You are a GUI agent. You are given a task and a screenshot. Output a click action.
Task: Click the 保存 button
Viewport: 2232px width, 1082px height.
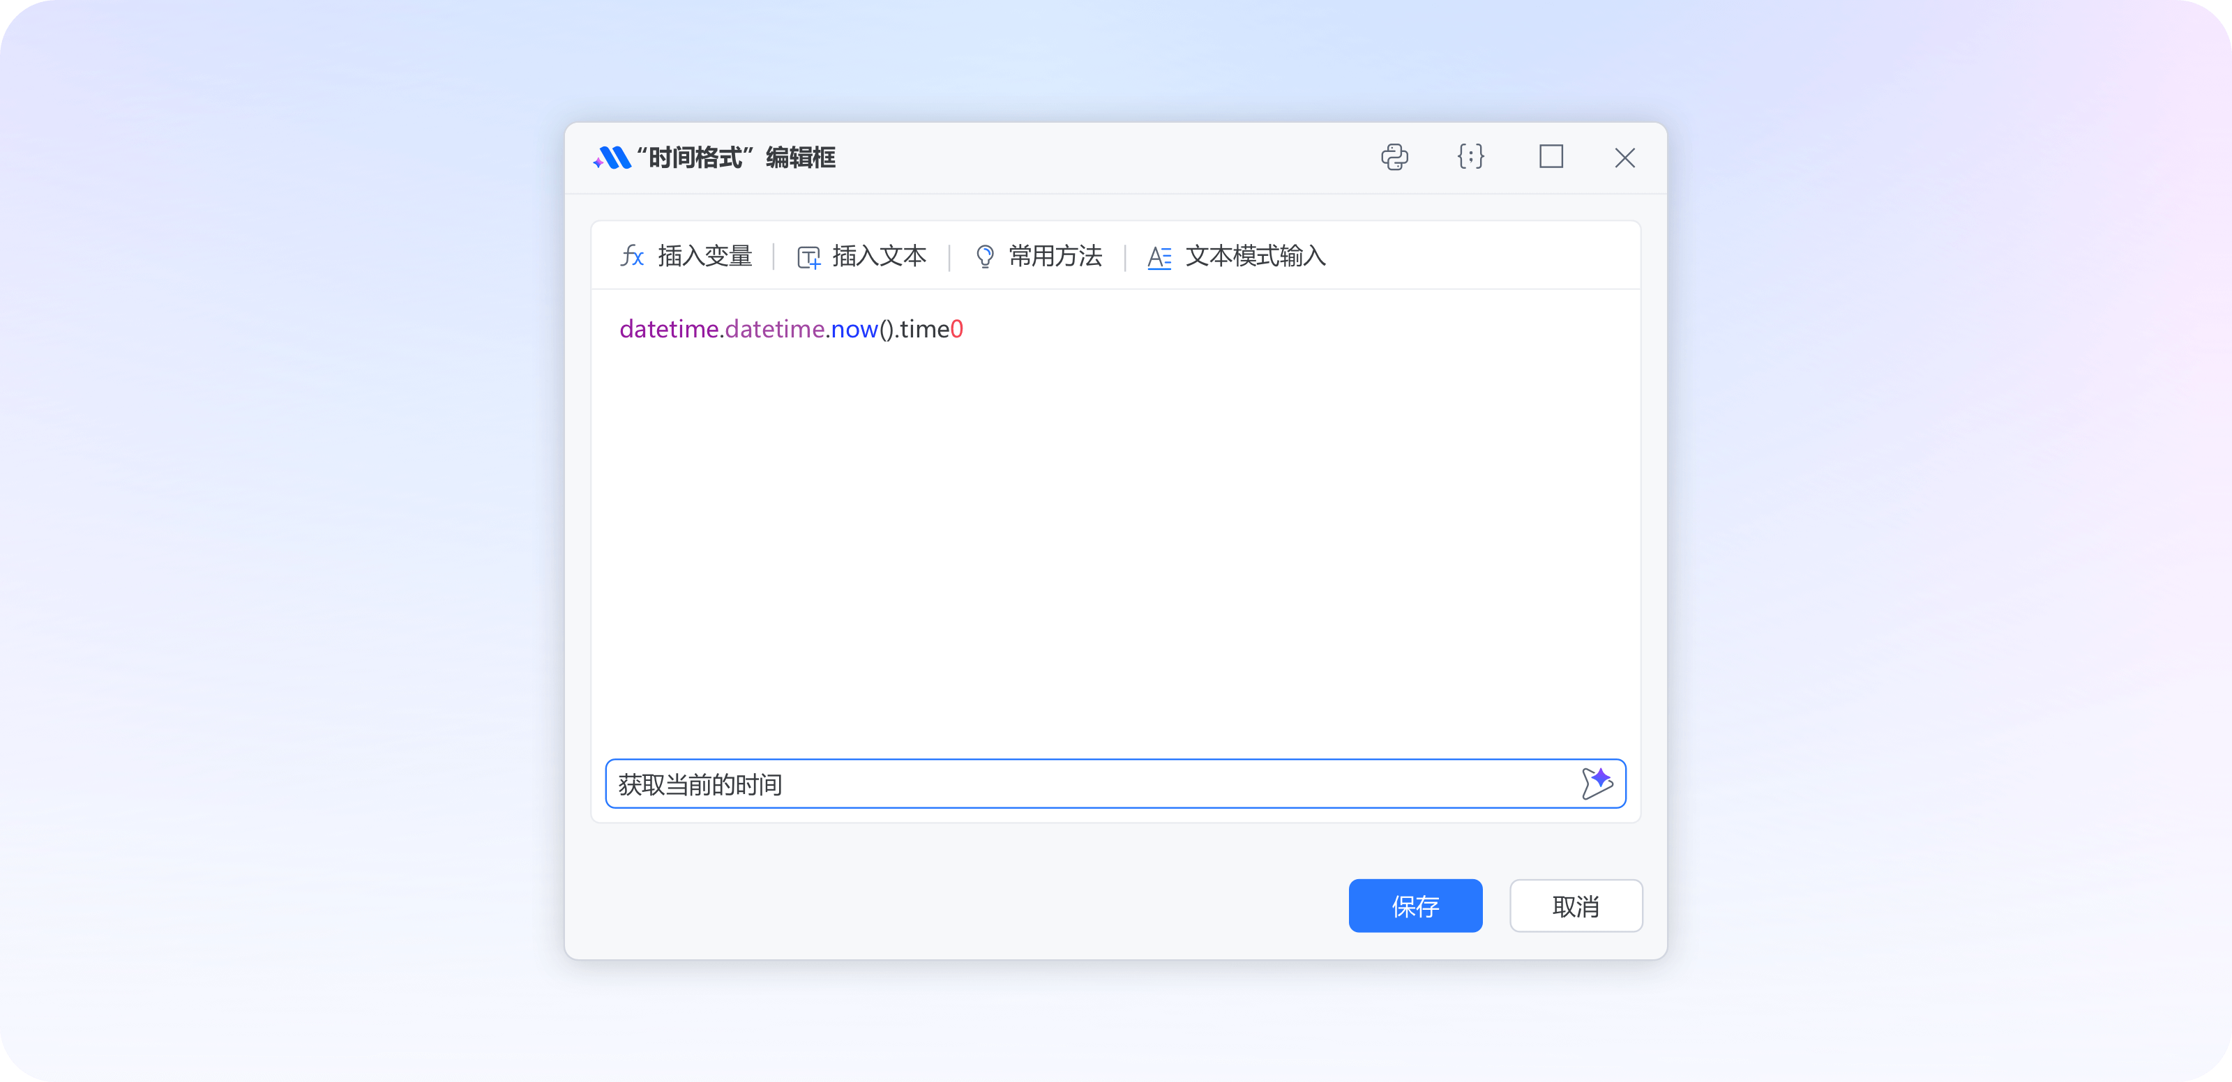(x=1415, y=906)
